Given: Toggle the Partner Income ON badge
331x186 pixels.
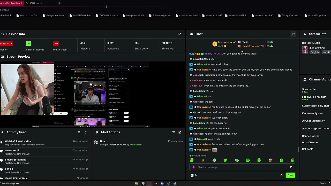Looking at the screenshot, I should point(28,43).
